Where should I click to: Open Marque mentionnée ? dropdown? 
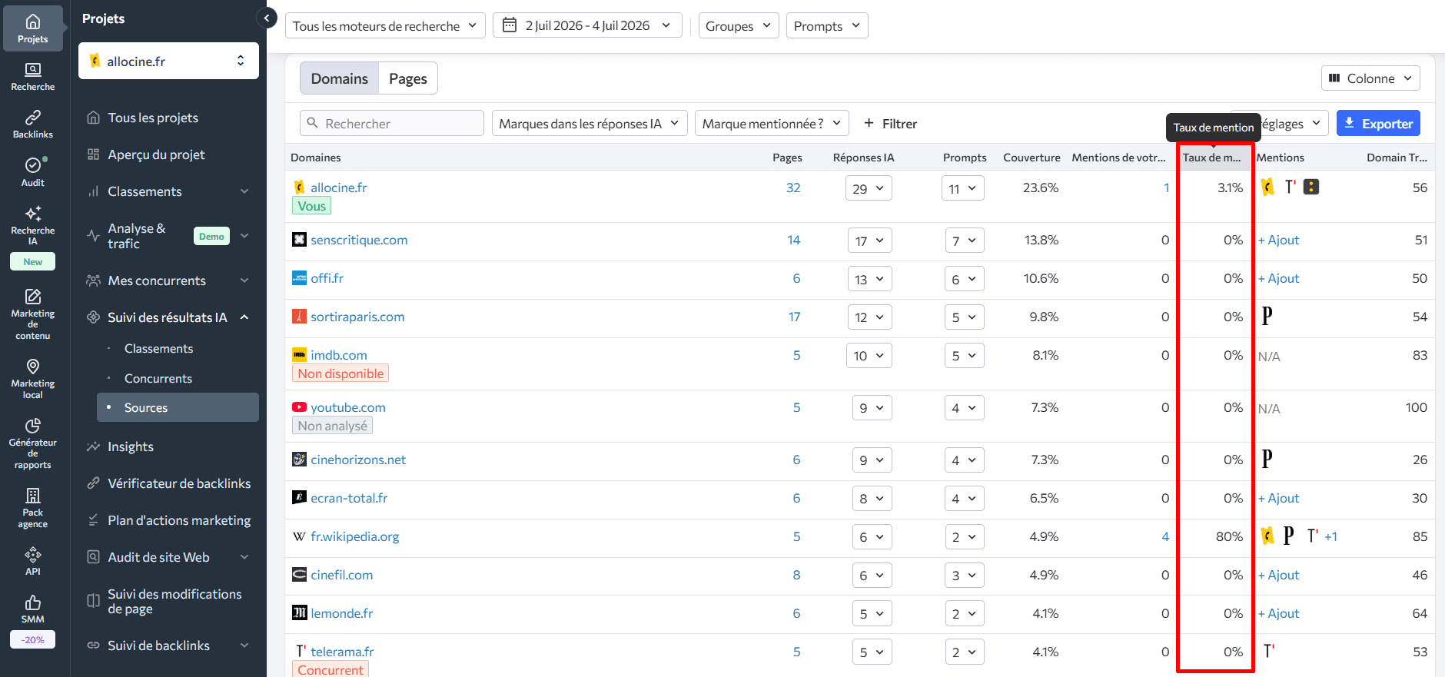[772, 123]
